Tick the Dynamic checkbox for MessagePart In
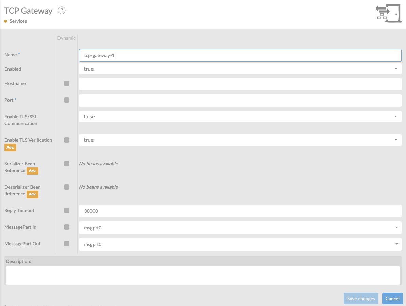Image resolution: width=406 pixels, height=306 pixels. [x=67, y=227]
